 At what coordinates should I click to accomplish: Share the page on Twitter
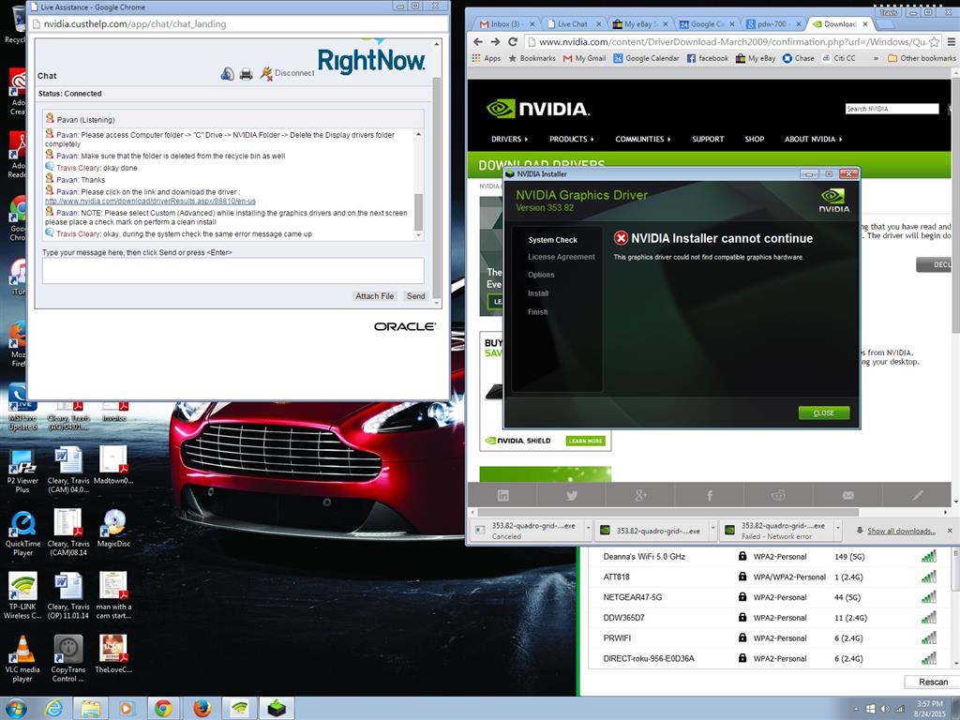(571, 495)
